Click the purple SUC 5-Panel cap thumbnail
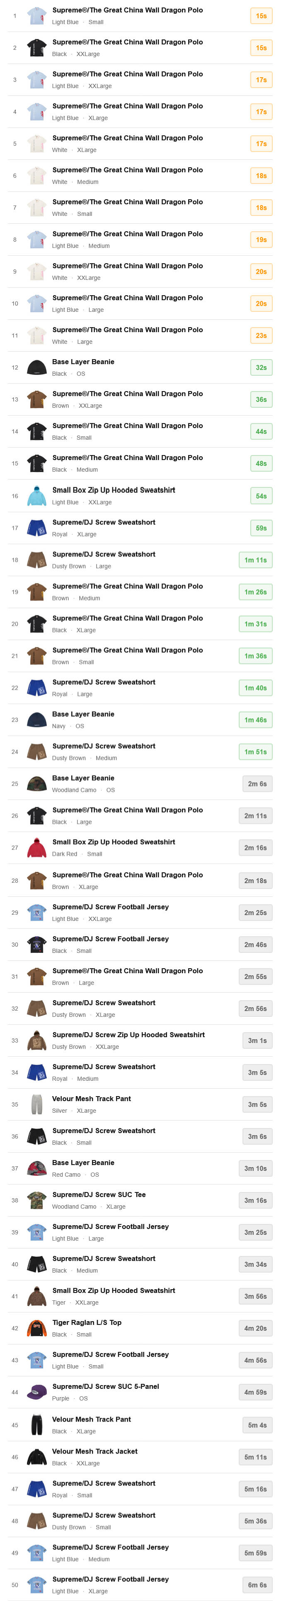The image size is (281, 1601). tap(36, 1392)
